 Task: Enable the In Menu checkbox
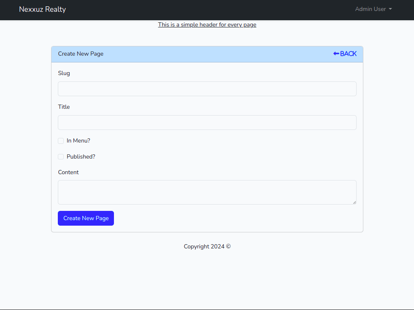[x=61, y=141]
